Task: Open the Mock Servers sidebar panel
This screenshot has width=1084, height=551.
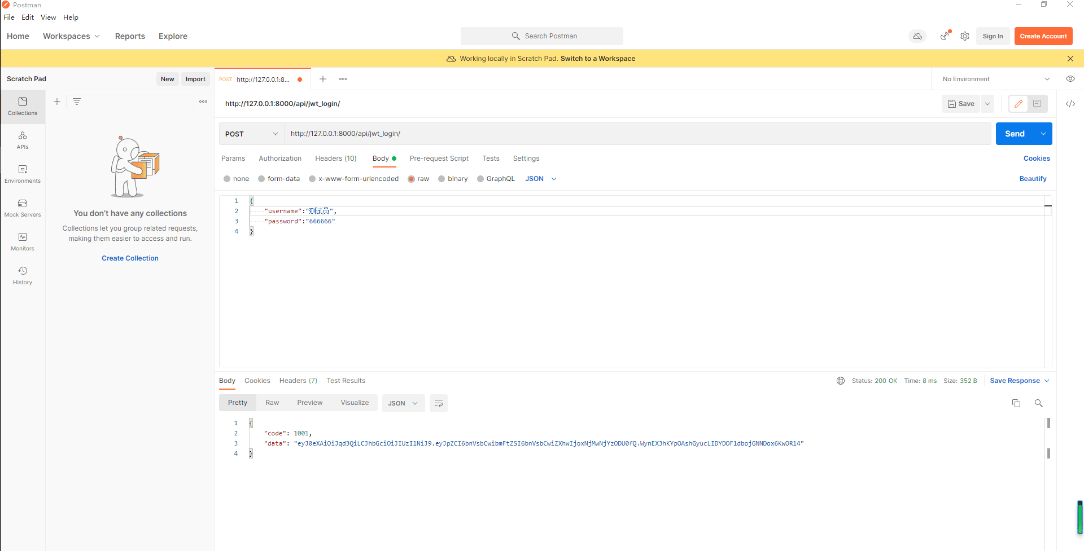Action: coord(23,208)
